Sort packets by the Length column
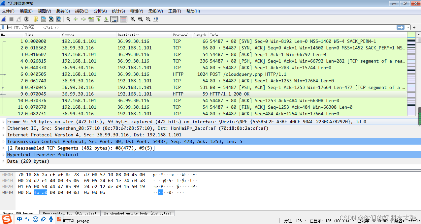This screenshot has width=421, height=224. [x=201, y=35]
